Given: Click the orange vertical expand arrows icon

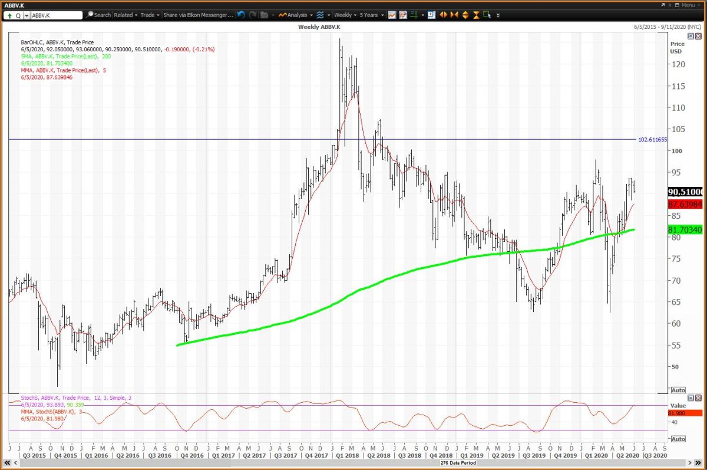Looking at the screenshot, I should coord(465,15).
